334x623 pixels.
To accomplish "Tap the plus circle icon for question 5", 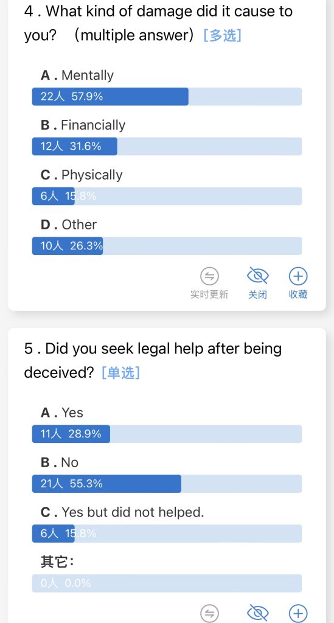I will 298,613.
